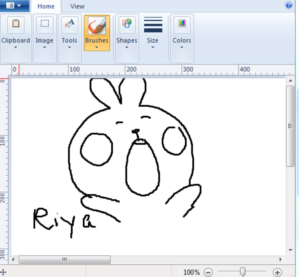Expand the Tools group dropdown arrow

69,48
